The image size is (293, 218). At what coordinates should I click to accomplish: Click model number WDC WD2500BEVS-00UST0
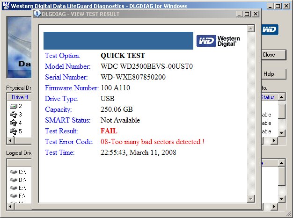pos(146,66)
